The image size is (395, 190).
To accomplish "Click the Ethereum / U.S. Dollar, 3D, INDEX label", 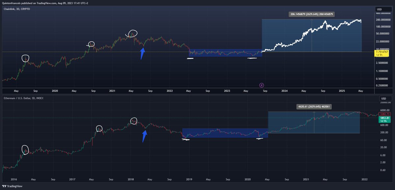I will click(23, 98).
